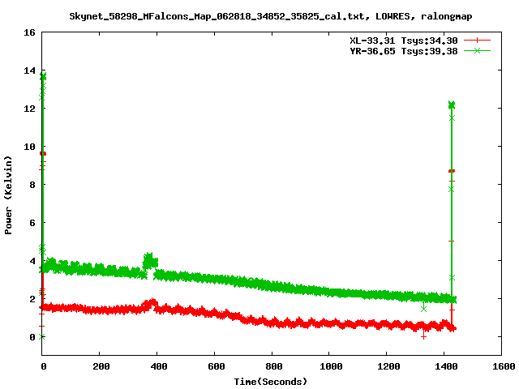Click the x-axis tick label 1600
Image resolution: width=519 pixels, height=389 pixels.
(x=504, y=366)
